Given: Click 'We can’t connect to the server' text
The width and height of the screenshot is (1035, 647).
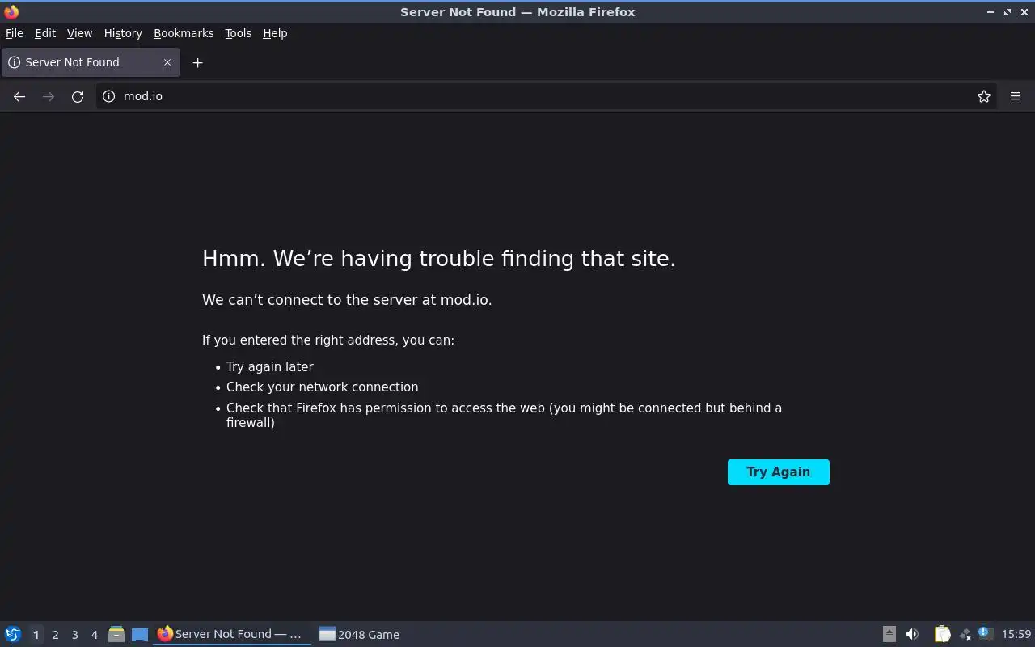Looking at the screenshot, I should click(x=347, y=300).
